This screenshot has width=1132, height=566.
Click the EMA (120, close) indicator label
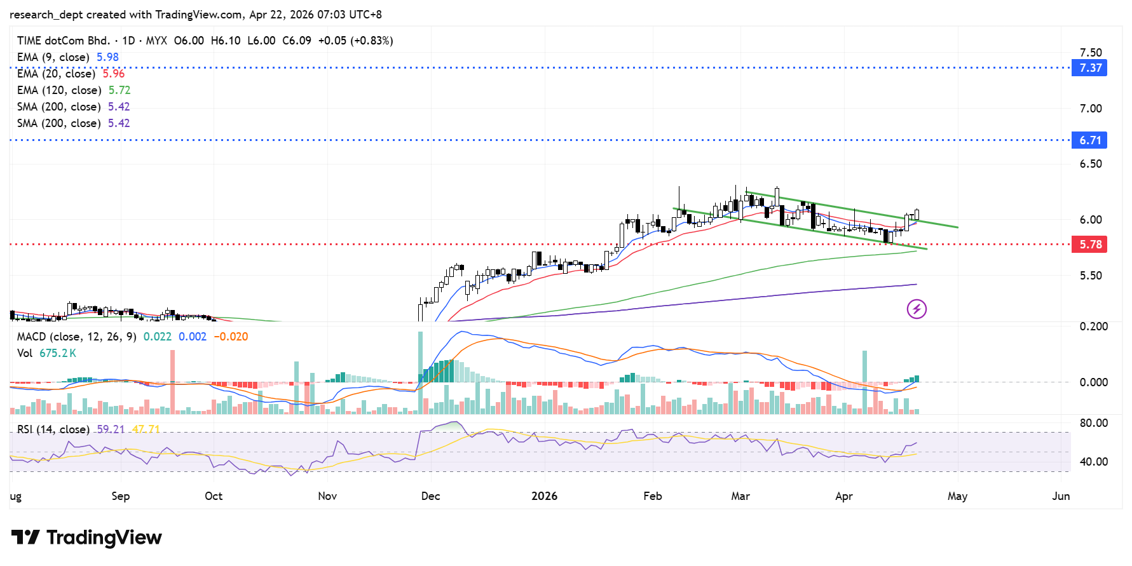pyautogui.click(x=58, y=90)
